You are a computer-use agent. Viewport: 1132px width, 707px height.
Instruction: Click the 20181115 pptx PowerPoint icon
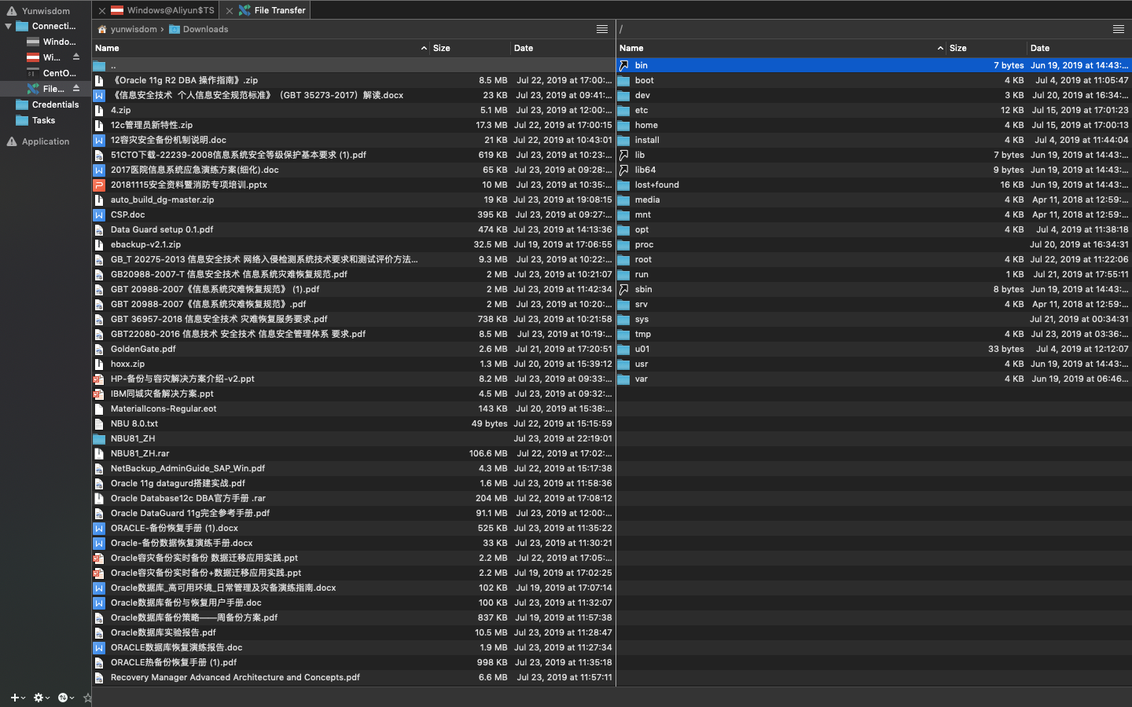point(99,185)
